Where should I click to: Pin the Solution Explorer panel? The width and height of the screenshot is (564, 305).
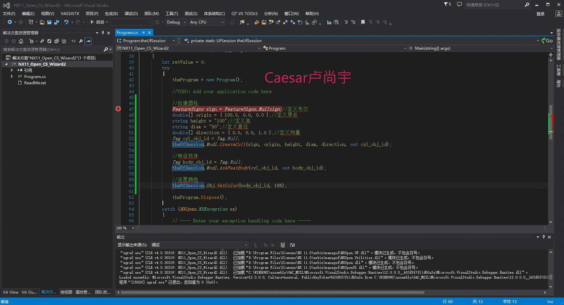[x=103, y=33]
